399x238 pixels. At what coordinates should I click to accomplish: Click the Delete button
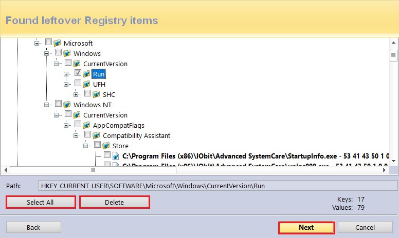pyautogui.click(x=115, y=202)
